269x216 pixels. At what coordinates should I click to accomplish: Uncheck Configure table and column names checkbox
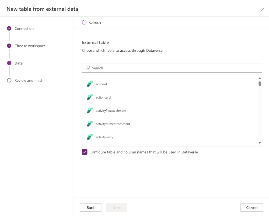tap(85, 152)
